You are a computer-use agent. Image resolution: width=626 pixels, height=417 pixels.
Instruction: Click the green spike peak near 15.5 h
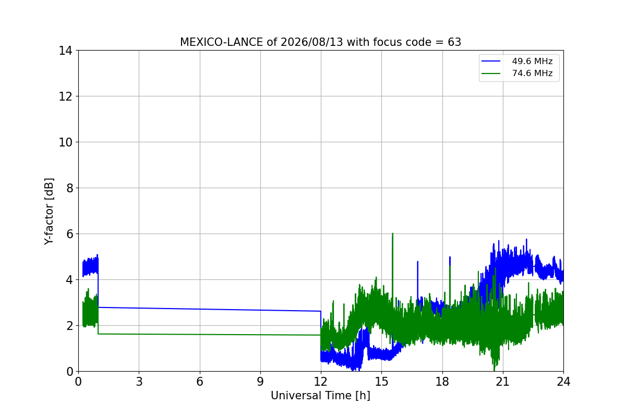(392, 234)
